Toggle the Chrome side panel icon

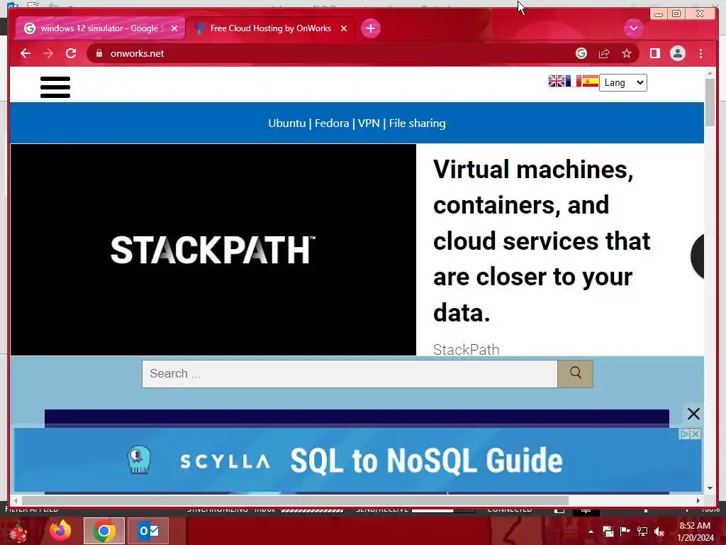pyautogui.click(x=654, y=53)
